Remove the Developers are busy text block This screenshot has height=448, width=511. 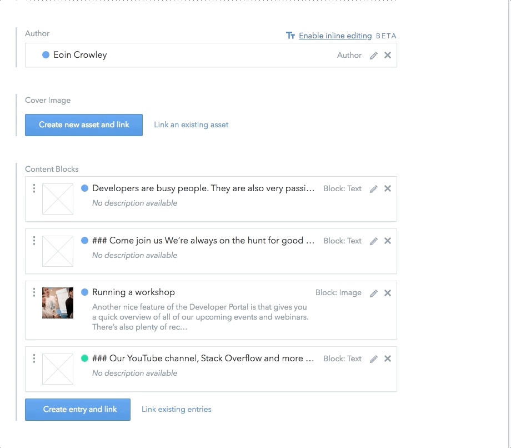point(388,188)
